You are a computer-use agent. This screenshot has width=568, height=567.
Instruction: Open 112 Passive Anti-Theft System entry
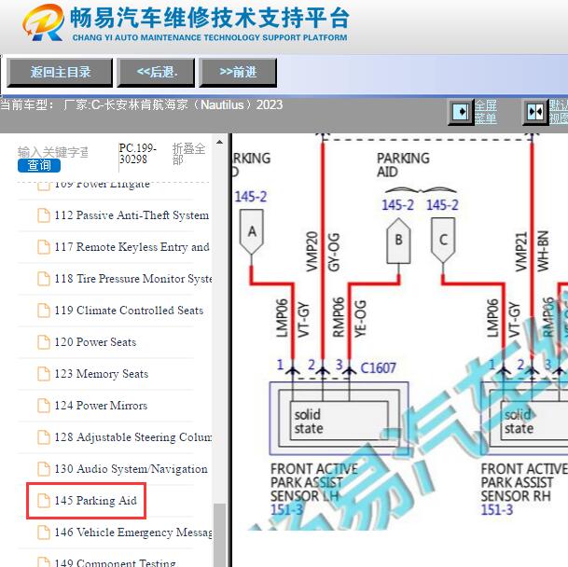132,215
